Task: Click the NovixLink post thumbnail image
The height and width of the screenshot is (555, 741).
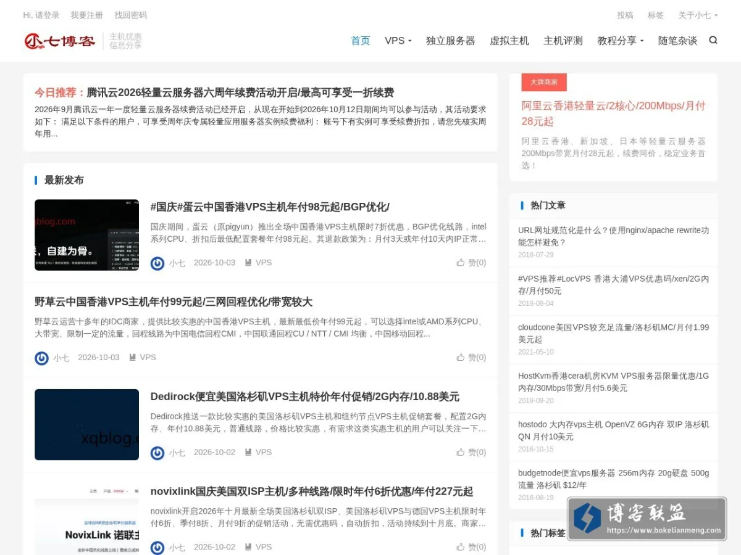Action: [x=86, y=519]
